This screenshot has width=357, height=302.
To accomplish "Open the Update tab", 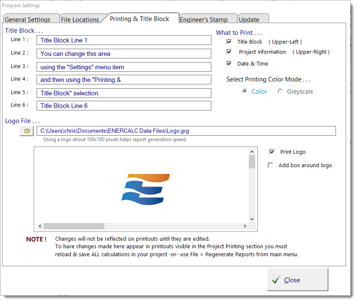I will (x=248, y=19).
